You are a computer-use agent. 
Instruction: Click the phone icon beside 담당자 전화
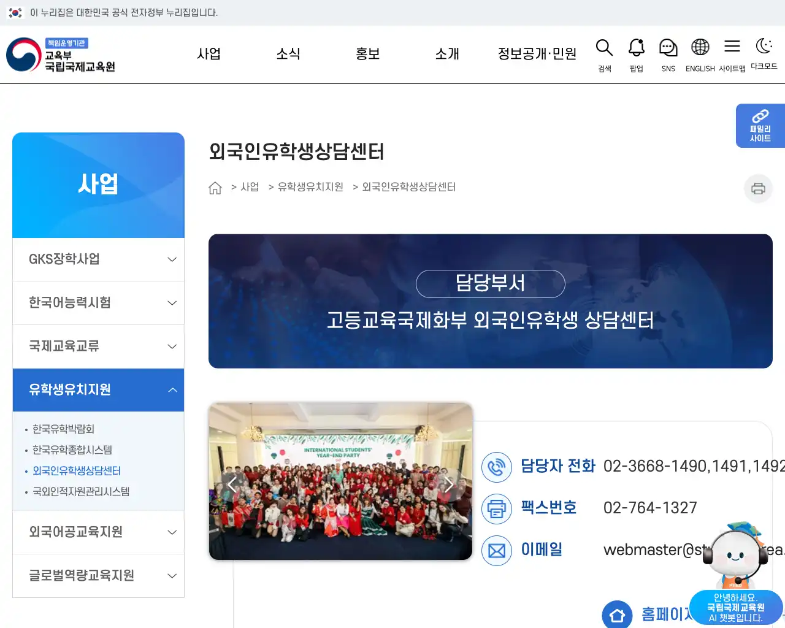click(x=497, y=467)
